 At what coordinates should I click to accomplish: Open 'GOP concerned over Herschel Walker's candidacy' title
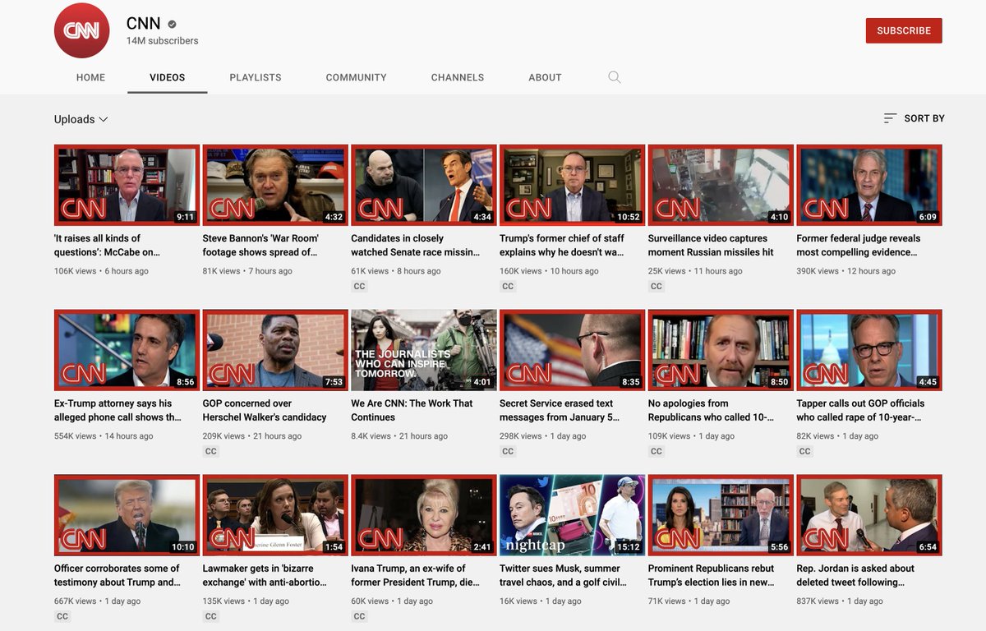(265, 410)
